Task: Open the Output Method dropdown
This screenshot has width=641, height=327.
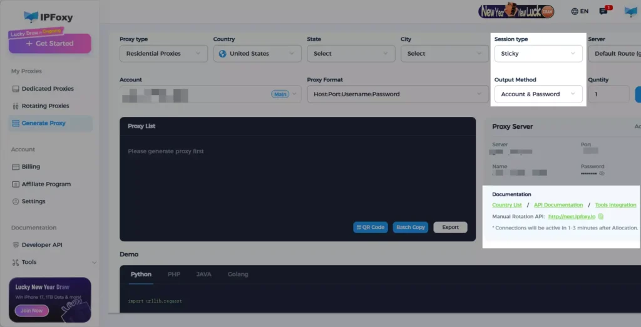Action: [538, 94]
